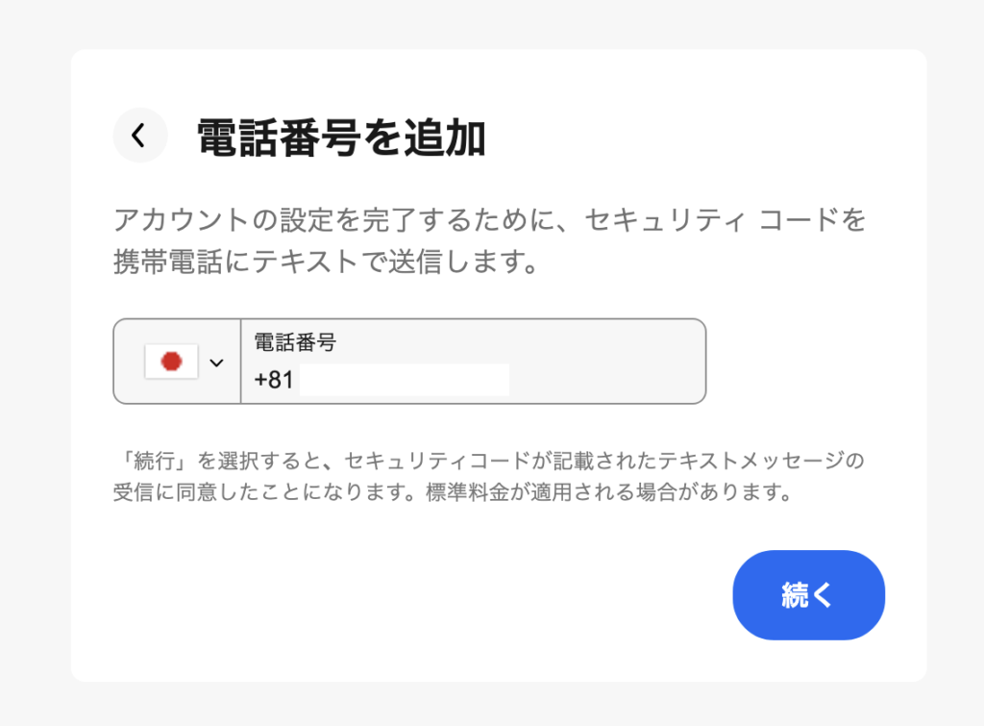Click the red circle on the flag

[172, 362]
